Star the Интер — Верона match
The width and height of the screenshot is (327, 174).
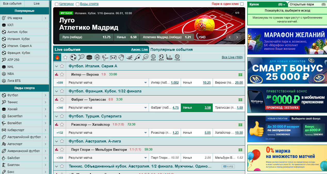(62, 74)
